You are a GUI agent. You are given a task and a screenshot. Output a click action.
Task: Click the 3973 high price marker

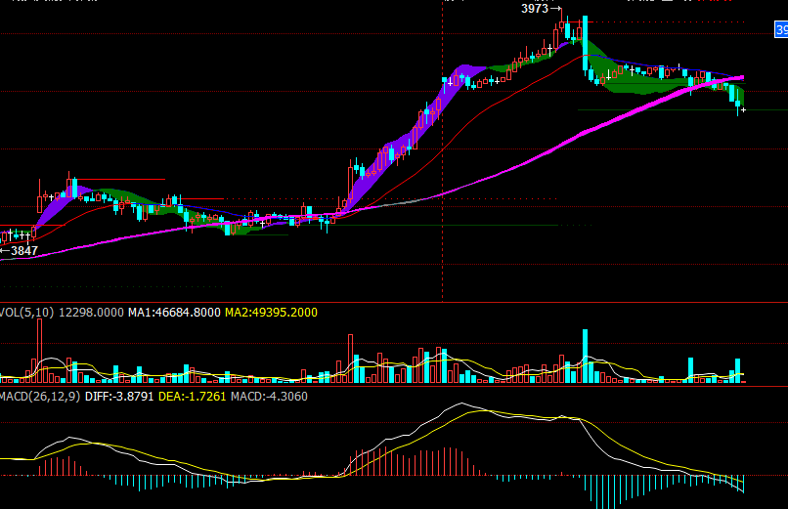pyautogui.click(x=537, y=8)
